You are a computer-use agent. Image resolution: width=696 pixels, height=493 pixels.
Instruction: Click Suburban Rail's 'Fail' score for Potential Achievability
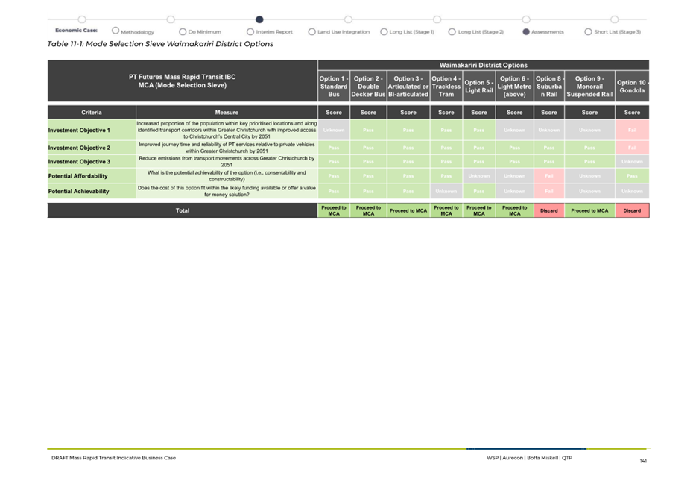pos(549,192)
